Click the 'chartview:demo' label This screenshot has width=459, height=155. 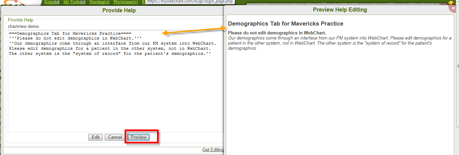tap(23, 26)
